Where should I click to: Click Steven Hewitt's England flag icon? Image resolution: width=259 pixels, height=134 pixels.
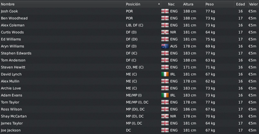[165, 67]
